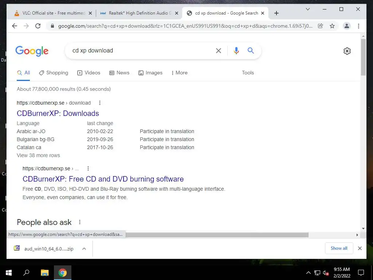Image resolution: width=373 pixels, height=280 pixels.
Task: Show hidden system tray icons
Action: pyautogui.click(x=308, y=273)
